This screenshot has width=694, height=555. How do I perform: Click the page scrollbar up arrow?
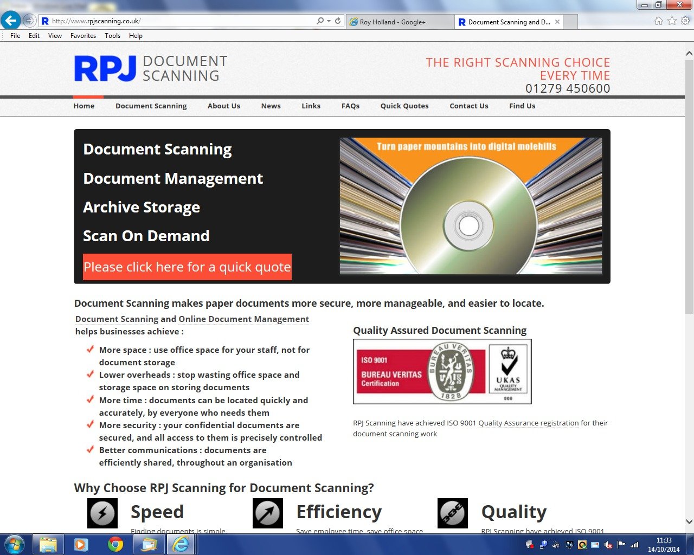tap(689, 53)
